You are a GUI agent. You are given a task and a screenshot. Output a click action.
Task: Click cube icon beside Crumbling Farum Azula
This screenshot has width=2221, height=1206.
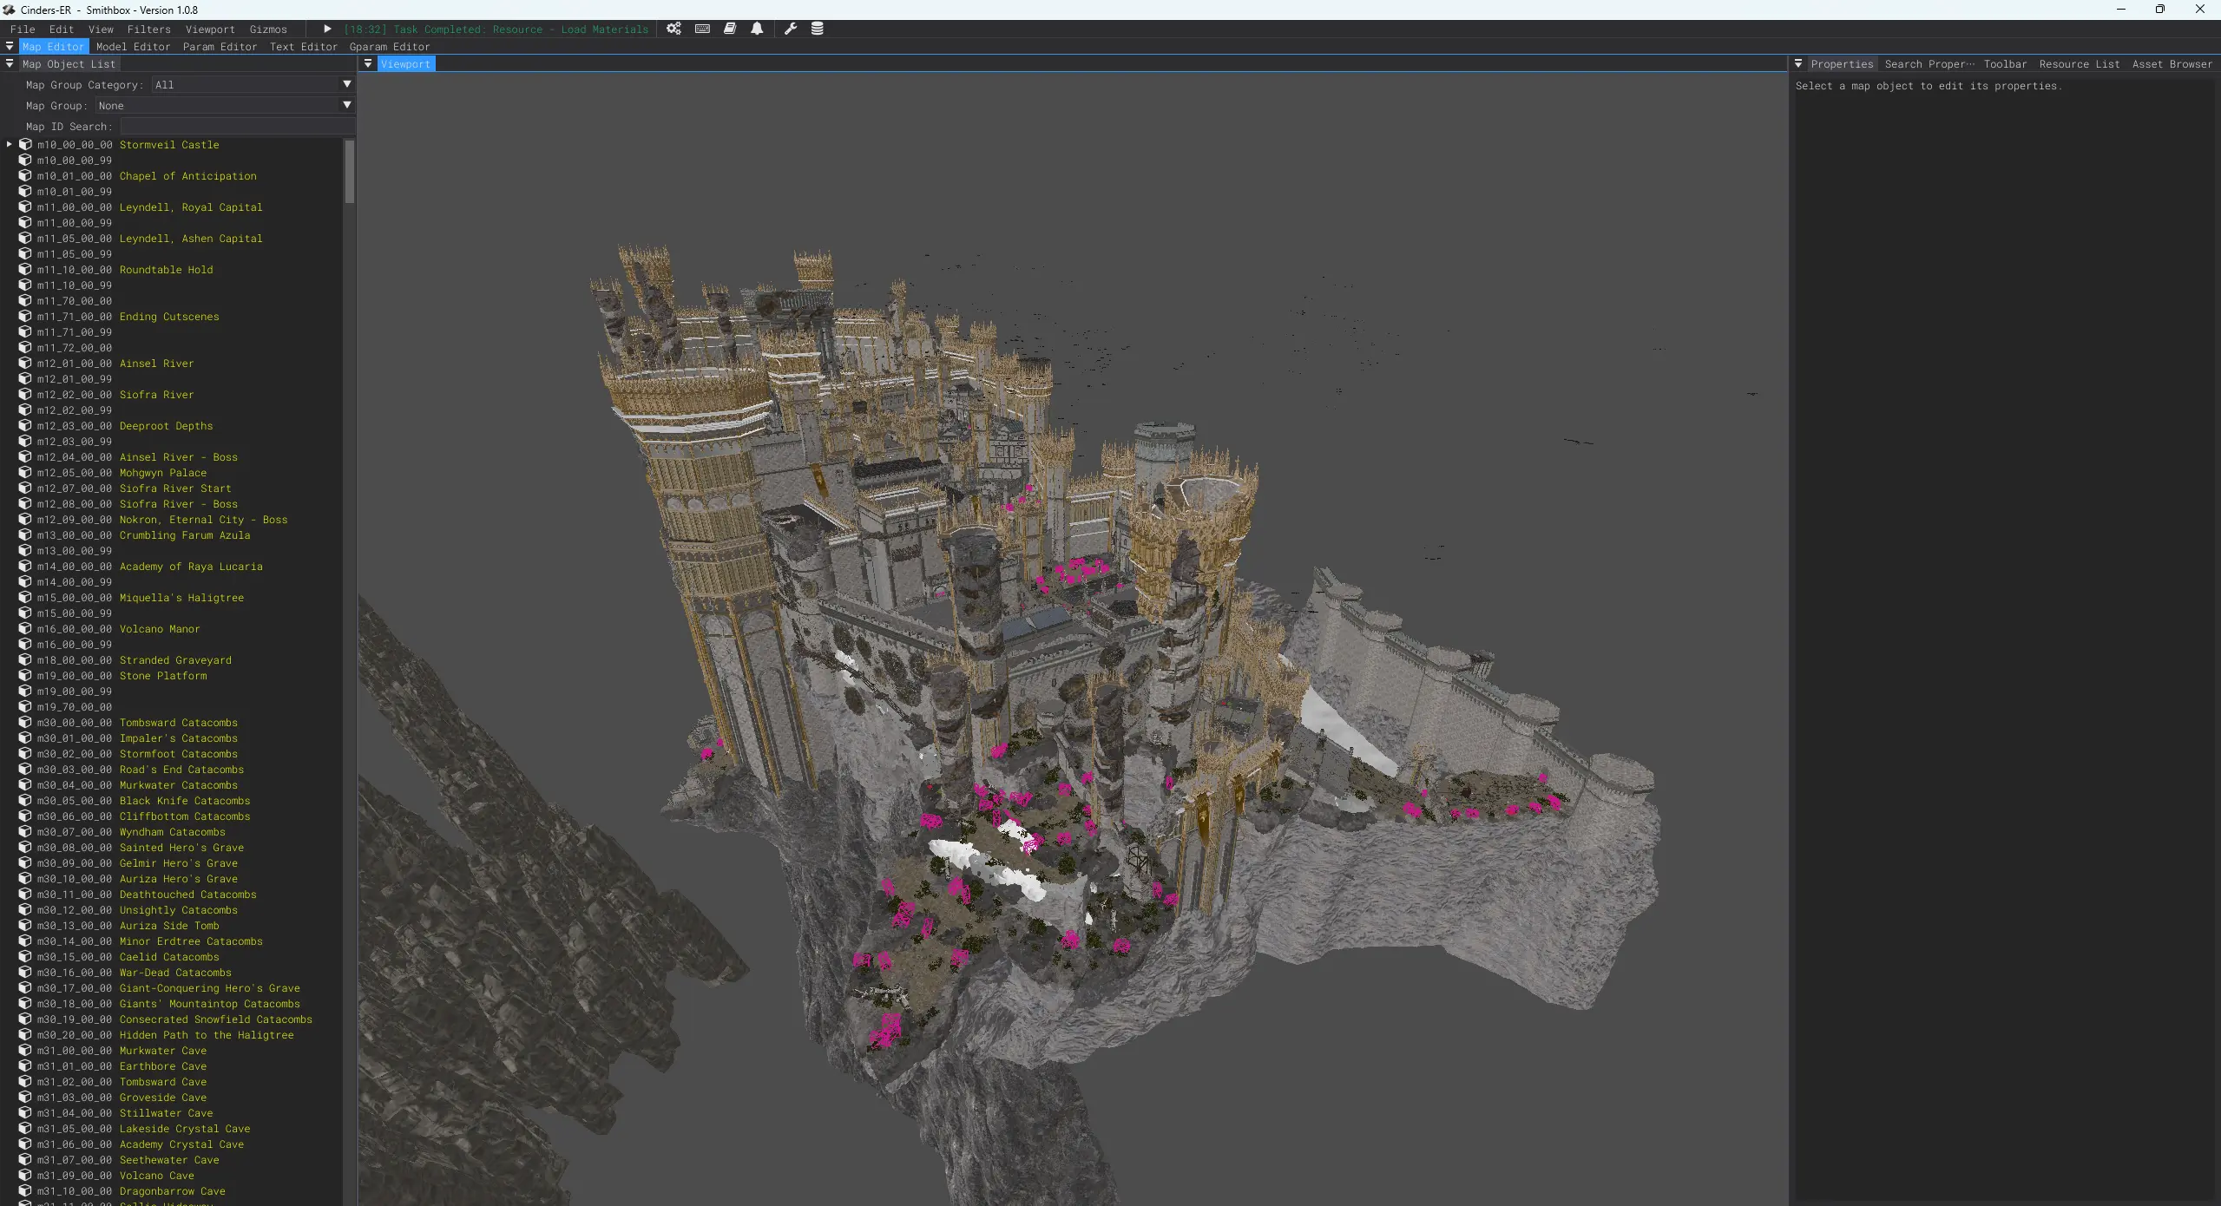[x=25, y=535]
